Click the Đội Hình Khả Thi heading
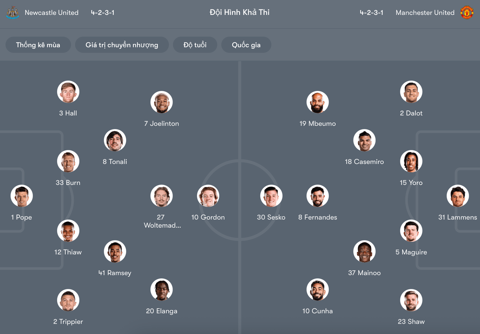Image resolution: width=480 pixels, height=334 pixels. point(239,12)
